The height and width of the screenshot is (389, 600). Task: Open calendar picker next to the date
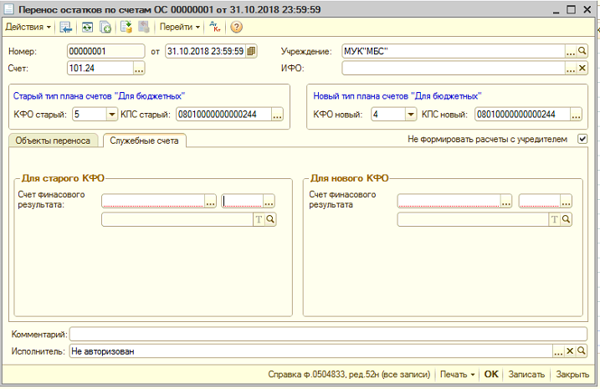(x=251, y=51)
